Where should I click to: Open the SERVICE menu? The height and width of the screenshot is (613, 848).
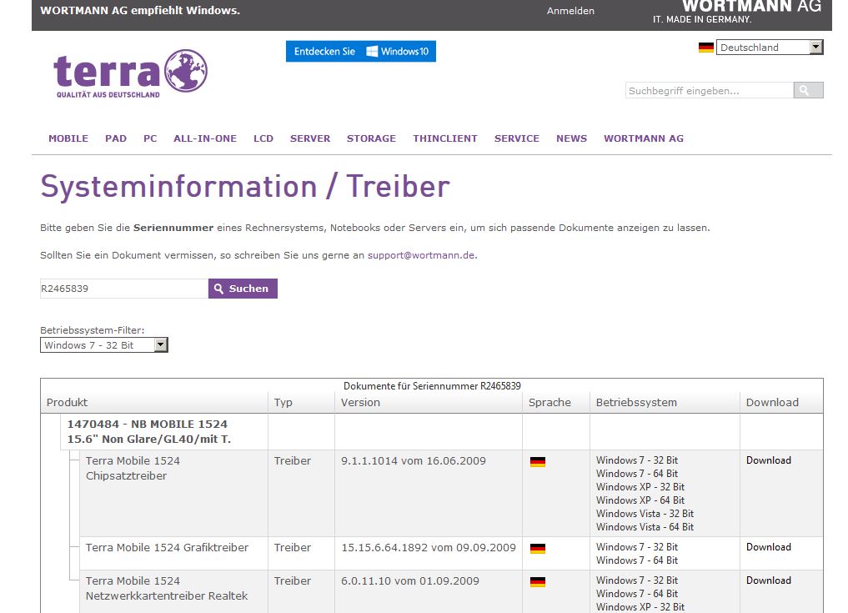tap(516, 138)
